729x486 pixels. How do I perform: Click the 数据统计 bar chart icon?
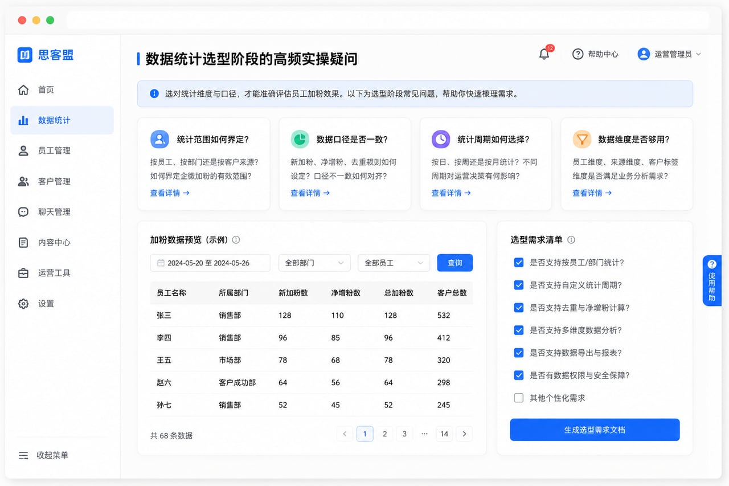(23, 120)
